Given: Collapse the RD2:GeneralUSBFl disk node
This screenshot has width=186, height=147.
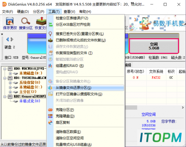Looking at the screenshot, I should point(5,97).
